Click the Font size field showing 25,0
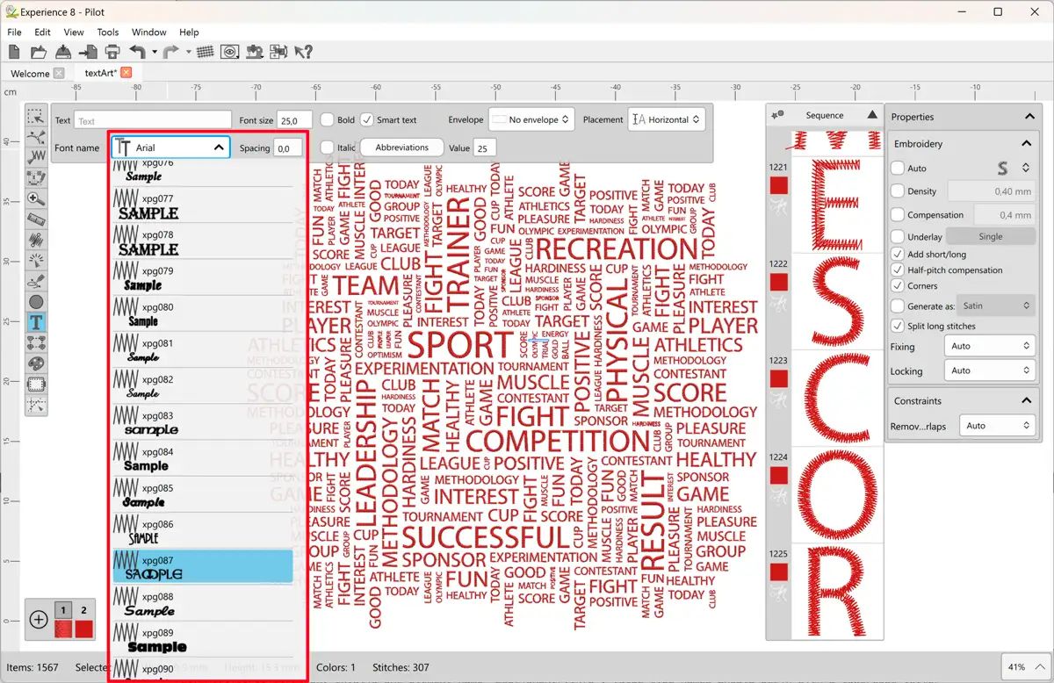Viewport: 1054px width, 683px height. 294,121
